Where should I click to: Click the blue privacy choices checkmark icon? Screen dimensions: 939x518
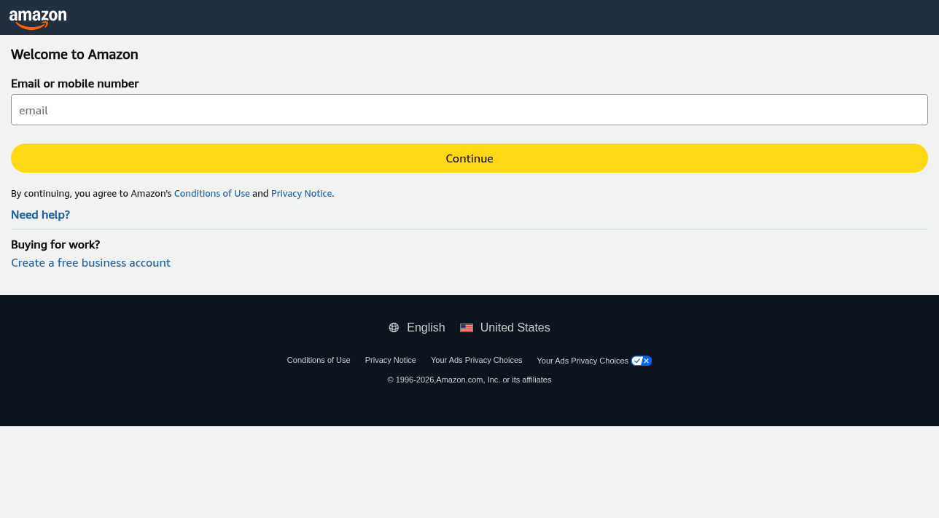[x=642, y=361]
